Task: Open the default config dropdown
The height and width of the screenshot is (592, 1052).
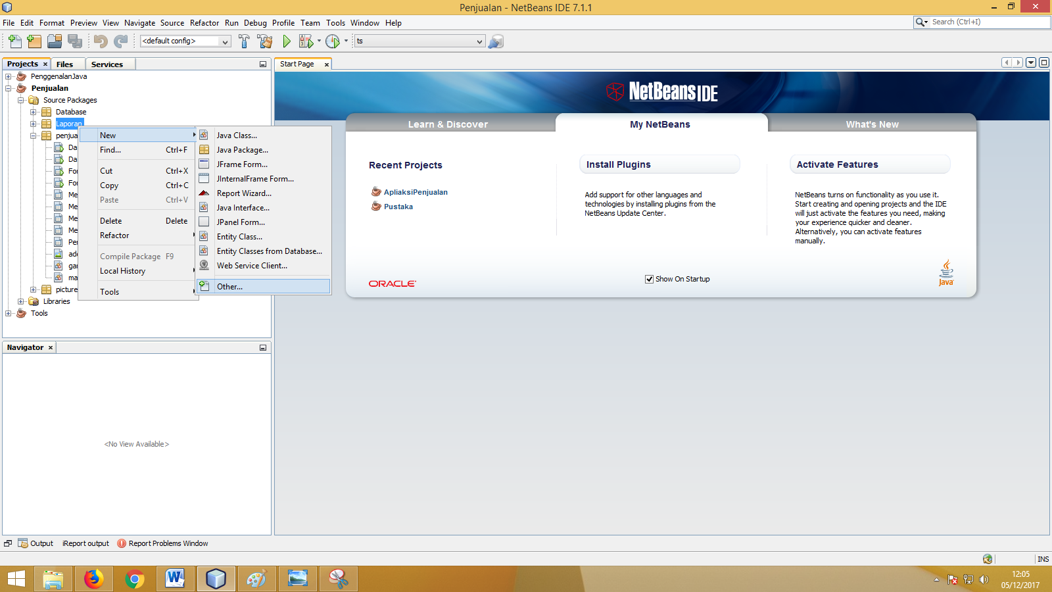Action: (226, 41)
